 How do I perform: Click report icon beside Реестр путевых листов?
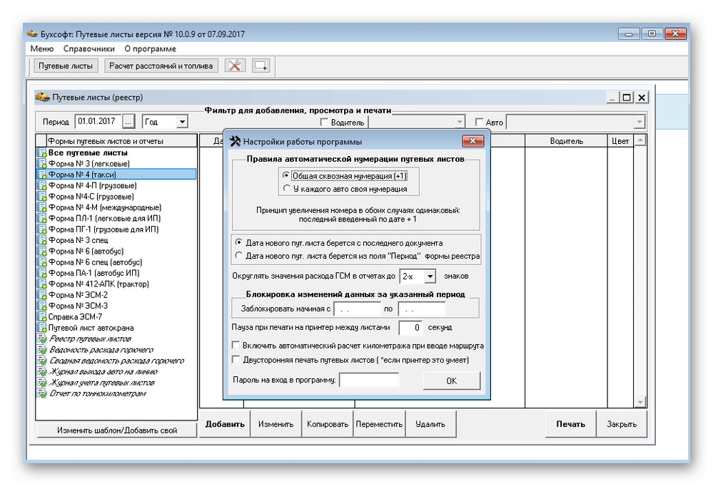tap(42, 338)
